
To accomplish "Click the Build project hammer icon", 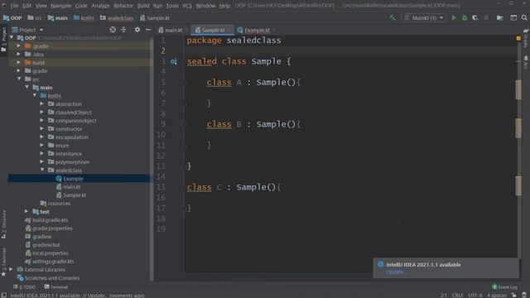I will (x=392, y=17).
